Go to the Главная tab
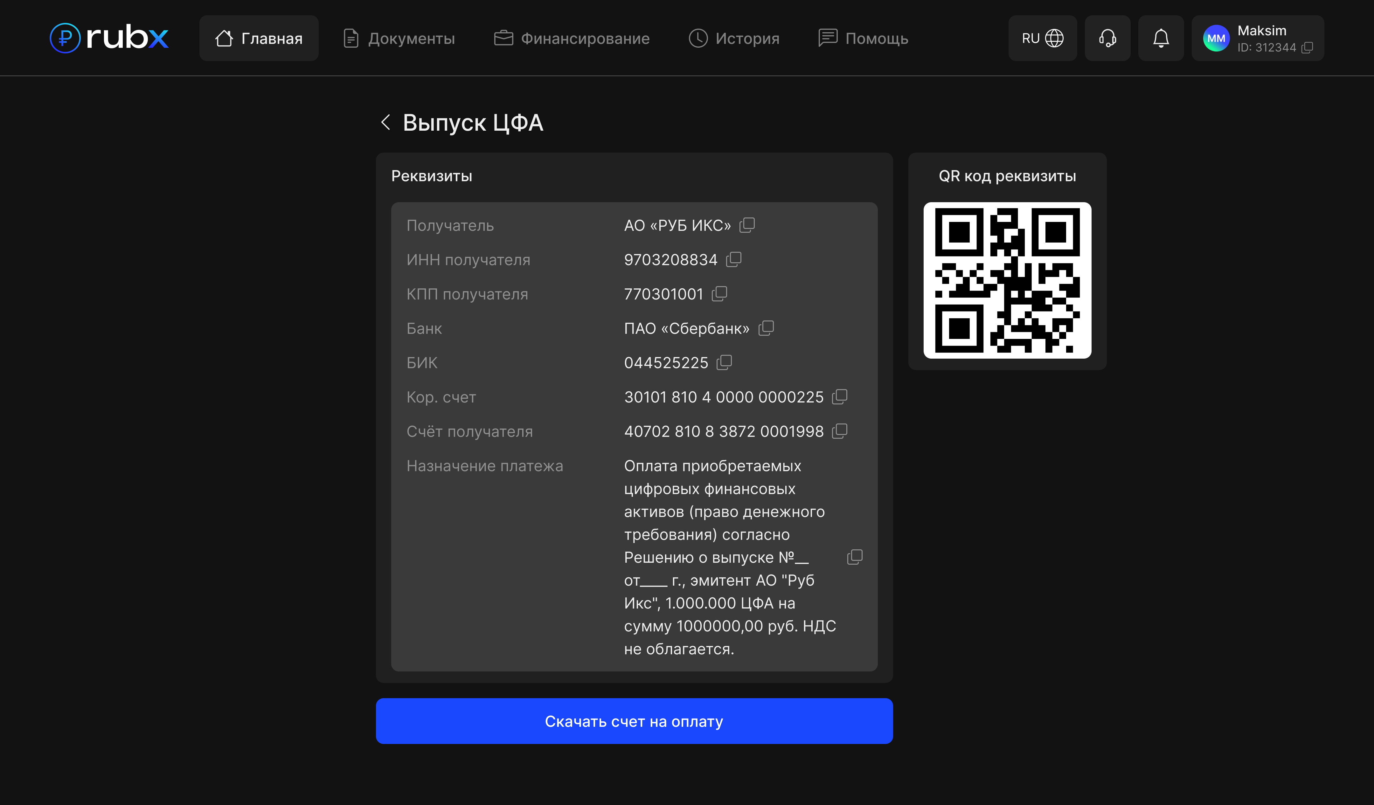The width and height of the screenshot is (1374, 805). click(259, 38)
